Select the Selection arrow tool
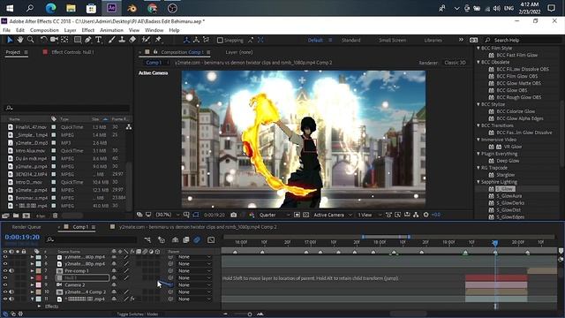The height and width of the screenshot is (318, 565). (10, 40)
